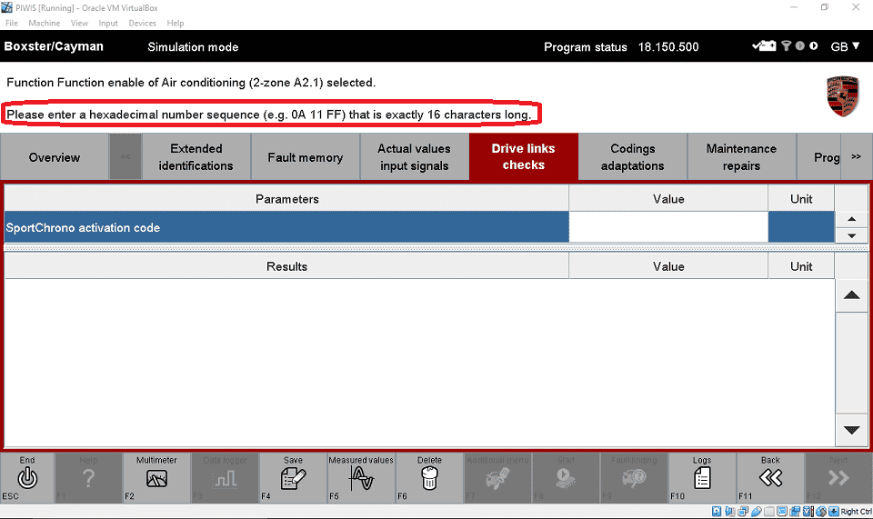The height and width of the screenshot is (519, 873).
Task: Click the Delete trash icon
Action: (x=429, y=478)
